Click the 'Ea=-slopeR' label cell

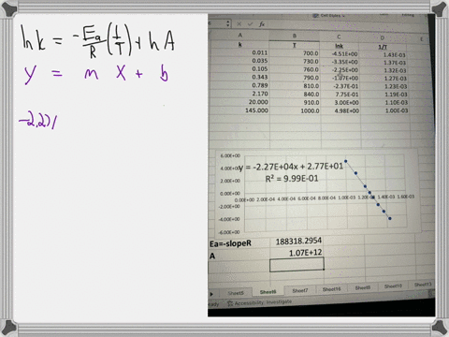[x=230, y=243]
